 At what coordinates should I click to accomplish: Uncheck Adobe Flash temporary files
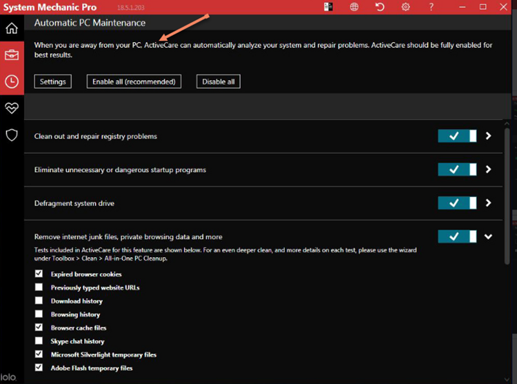[x=39, y=367]
